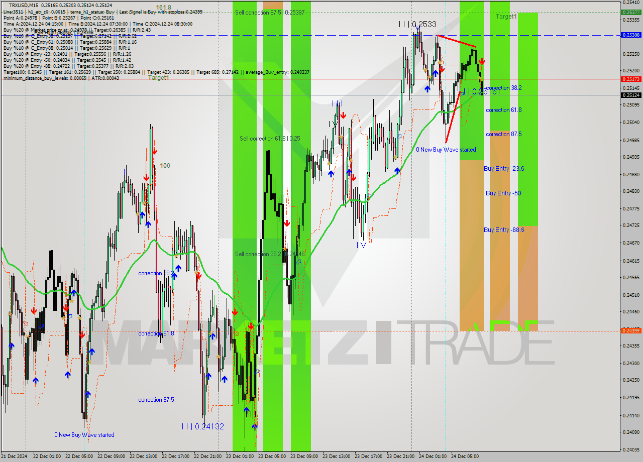The image size is (643, 462).
Task: Click the orange 0.24399 stoploss price tag
Action: click(x=631, y=330)
